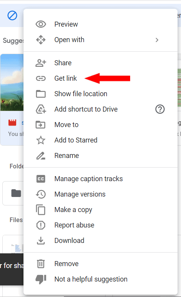Click the Drive shortcut icon

(41, 109)
